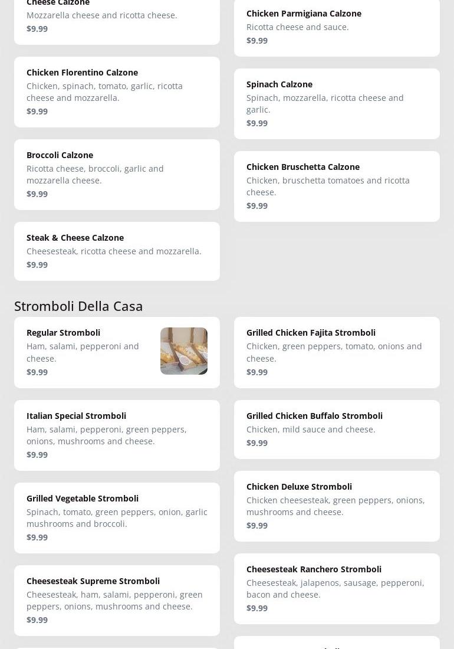Click the Chicken Deluxe Stromboli ingredients description

click(335, 506)
